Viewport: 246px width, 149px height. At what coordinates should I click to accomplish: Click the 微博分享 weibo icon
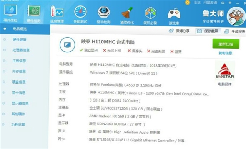pyautogui.click(x=171, y=31)
